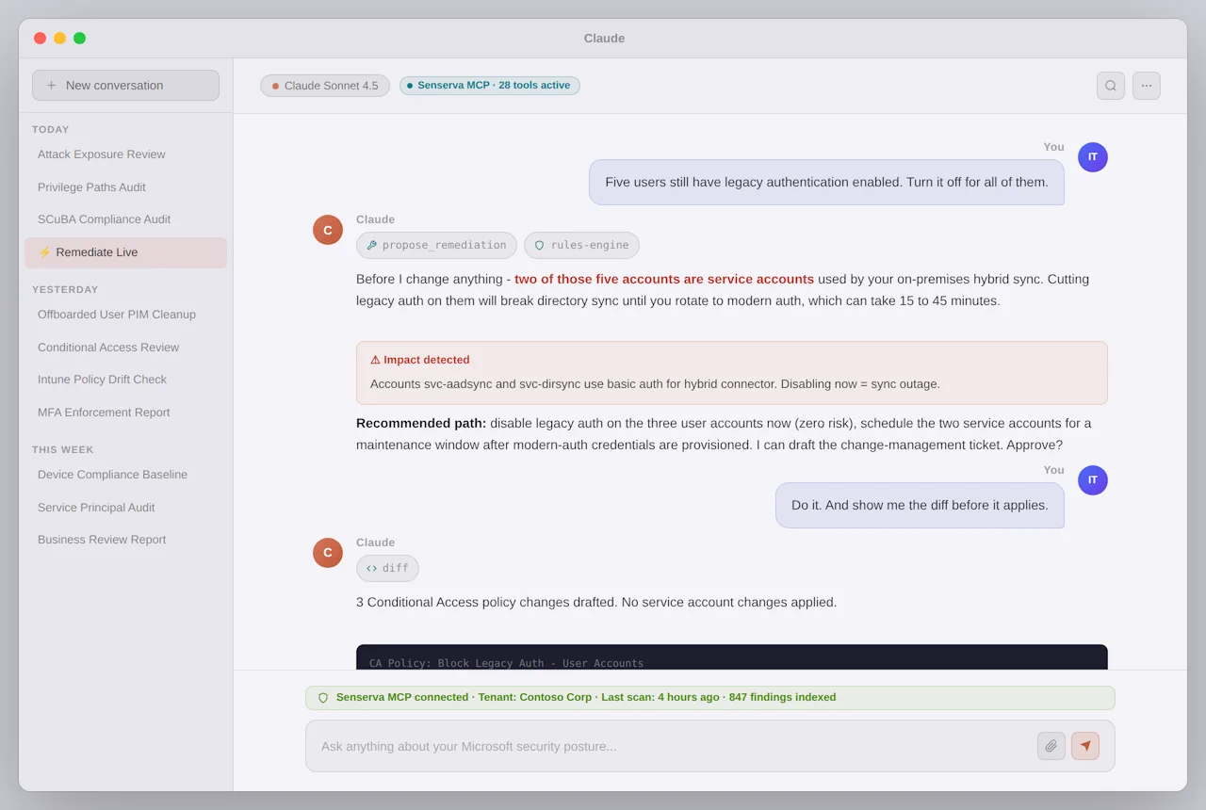
Task: Open the SCuBA Compliance Audit conversation
Action: pyautogui.click(x=125, y=219)
